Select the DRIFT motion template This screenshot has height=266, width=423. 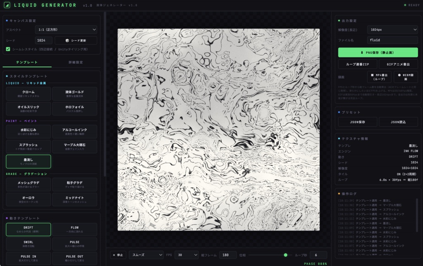pyautogui.click(x=29, y=229)
